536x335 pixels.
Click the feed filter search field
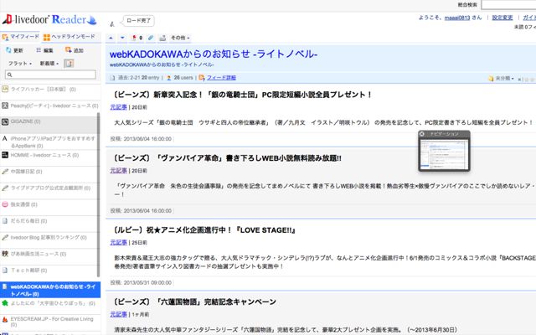coord(50,75)
